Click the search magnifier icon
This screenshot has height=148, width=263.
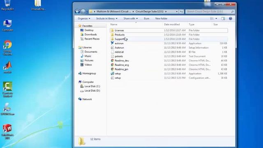[x=232, y=12]
